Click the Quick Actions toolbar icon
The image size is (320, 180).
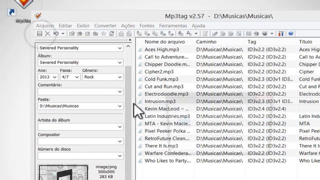point(189,33)
